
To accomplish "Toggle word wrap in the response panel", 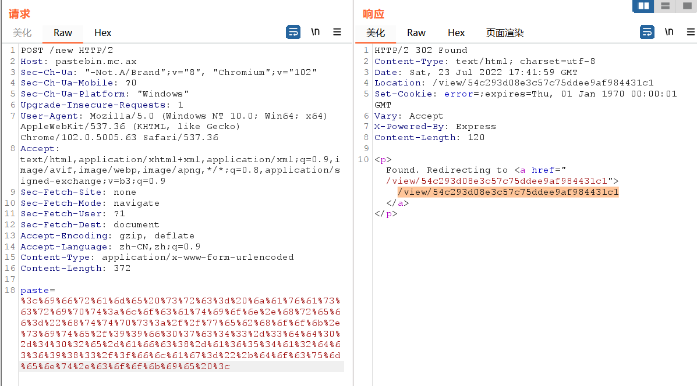I will pyautogui.click(x=647, y=32).
